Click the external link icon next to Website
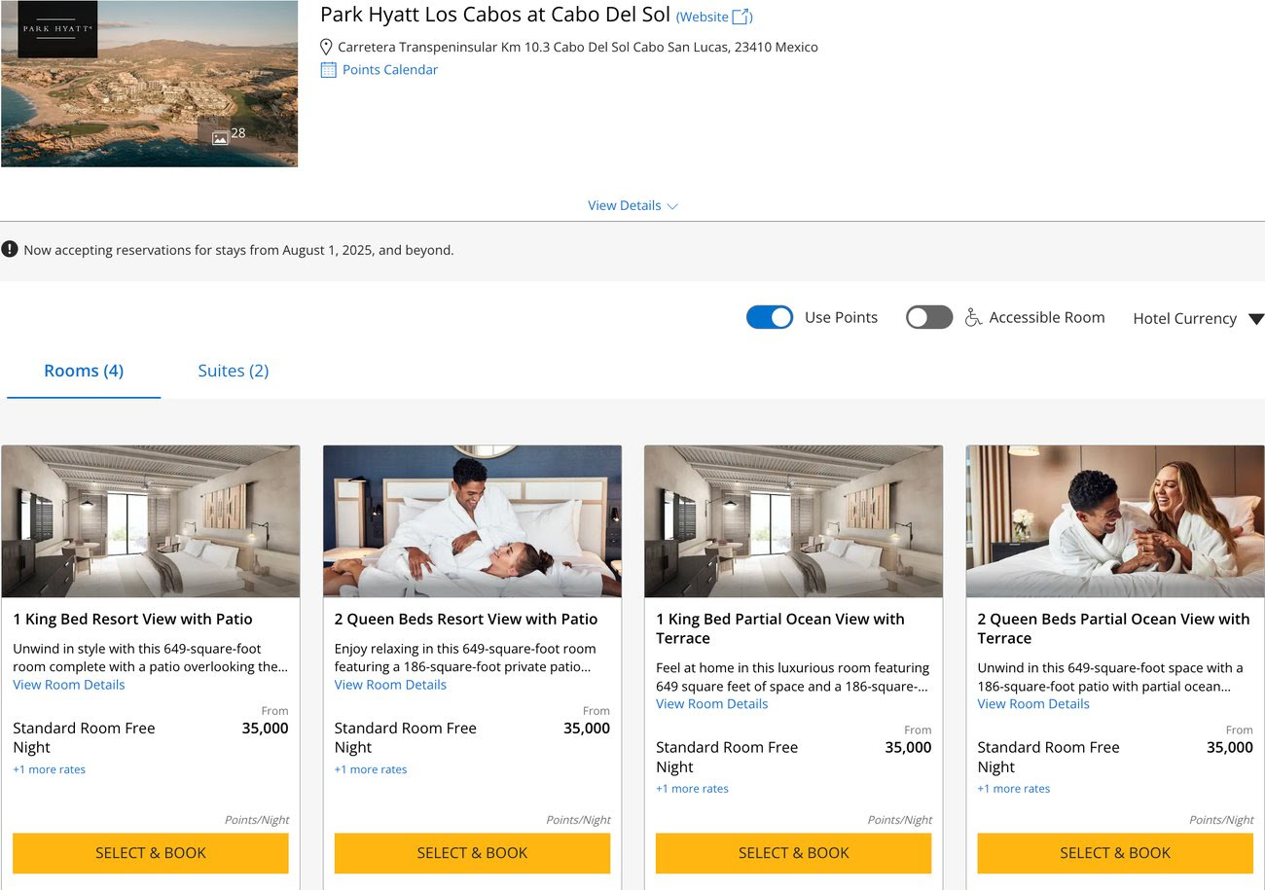 pos(741,16)
